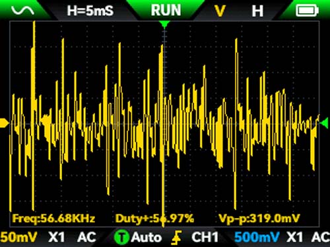Click the rising edge trigger icon
The width and height of the screenshot is (330, 247).
[177, 238]
